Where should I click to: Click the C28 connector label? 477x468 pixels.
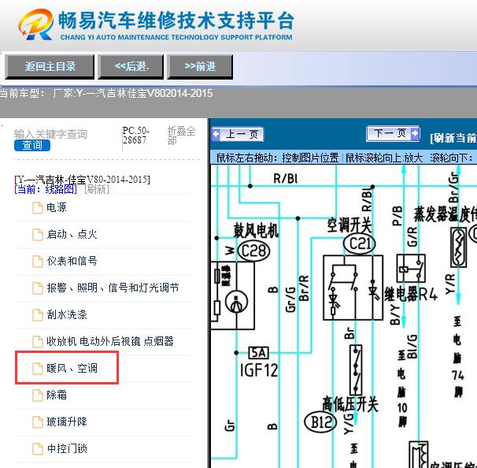coord(253,251)
